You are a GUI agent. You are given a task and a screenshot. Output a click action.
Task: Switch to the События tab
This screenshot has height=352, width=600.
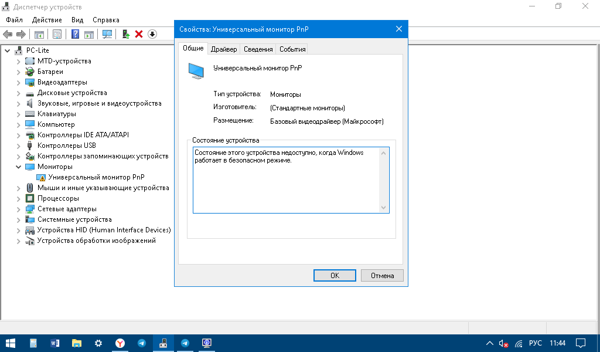292,49
